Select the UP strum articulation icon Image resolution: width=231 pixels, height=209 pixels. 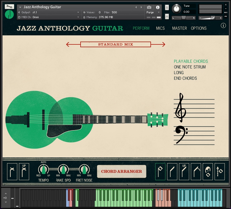click(x=184, y=172)
